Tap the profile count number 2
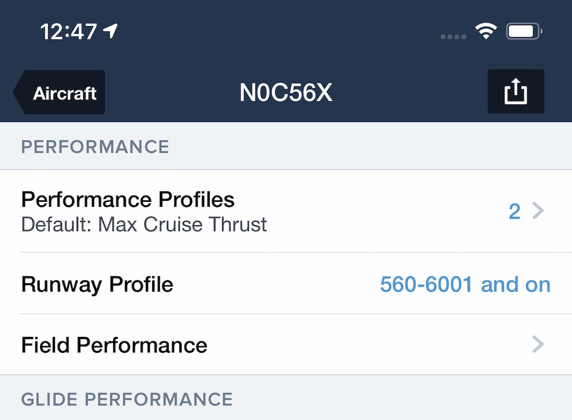 click(514, 211)
